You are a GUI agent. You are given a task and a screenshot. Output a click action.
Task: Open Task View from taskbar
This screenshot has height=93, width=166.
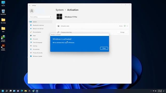pyautogui.click(x=10, y=91)
